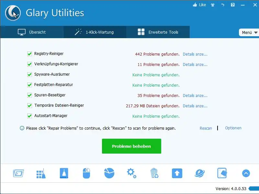Open the File Shredder document icon
Image resolution: width=259 pixels, height=194 pixels.
[222, 173]
